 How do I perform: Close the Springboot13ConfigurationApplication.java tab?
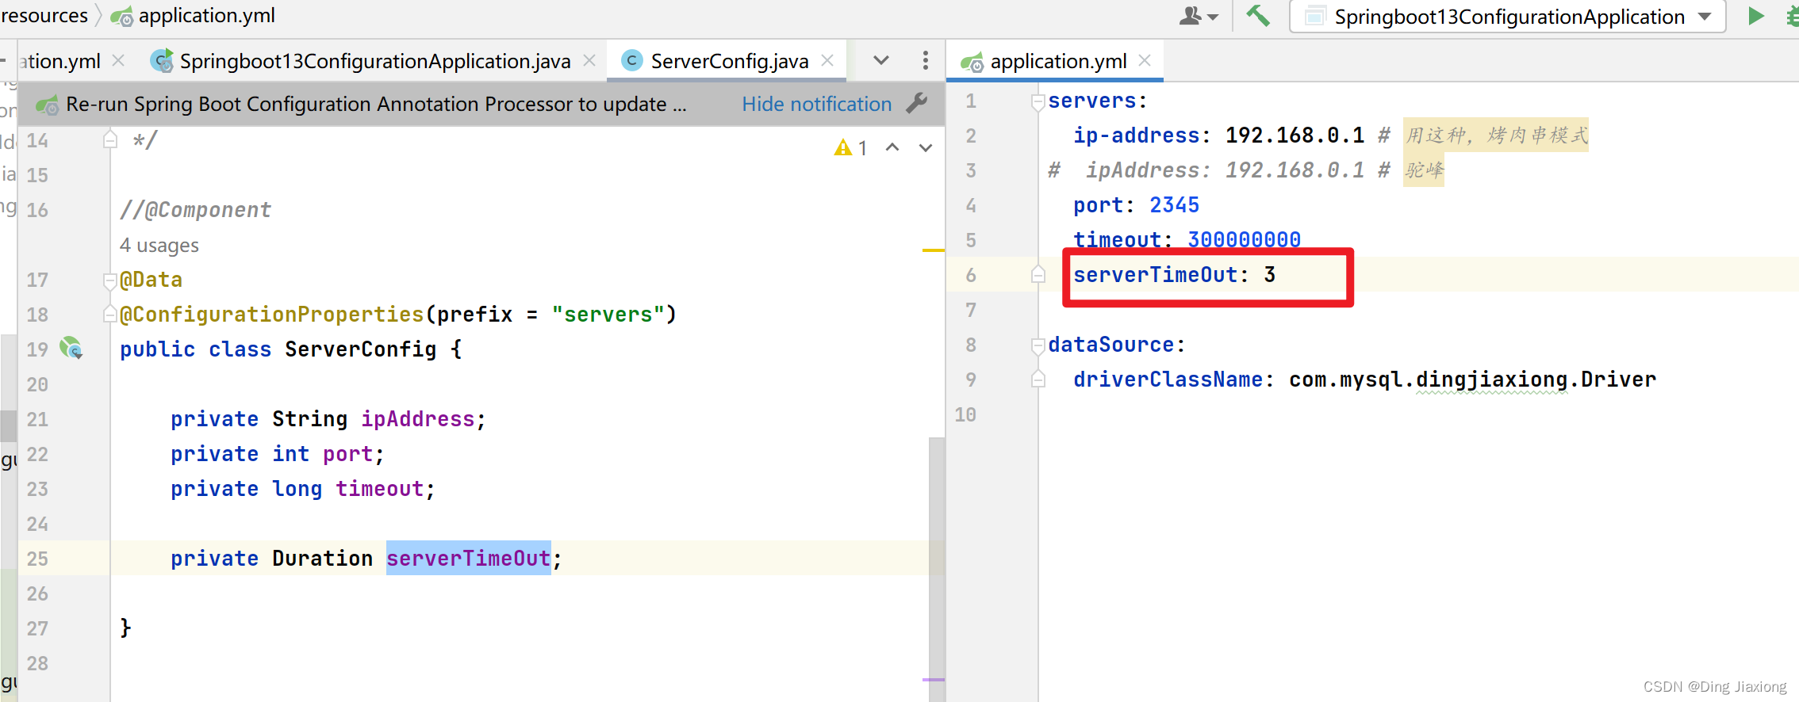coord(589,60)
